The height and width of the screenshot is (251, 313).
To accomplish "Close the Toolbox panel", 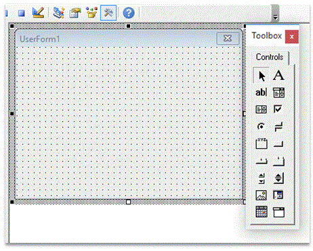I will pos(292,37).
